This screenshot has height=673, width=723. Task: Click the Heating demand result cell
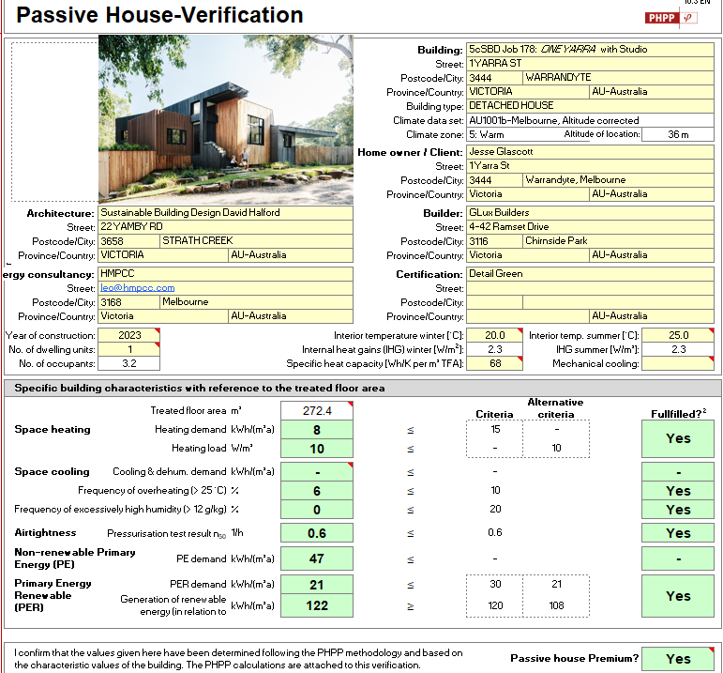317,430
